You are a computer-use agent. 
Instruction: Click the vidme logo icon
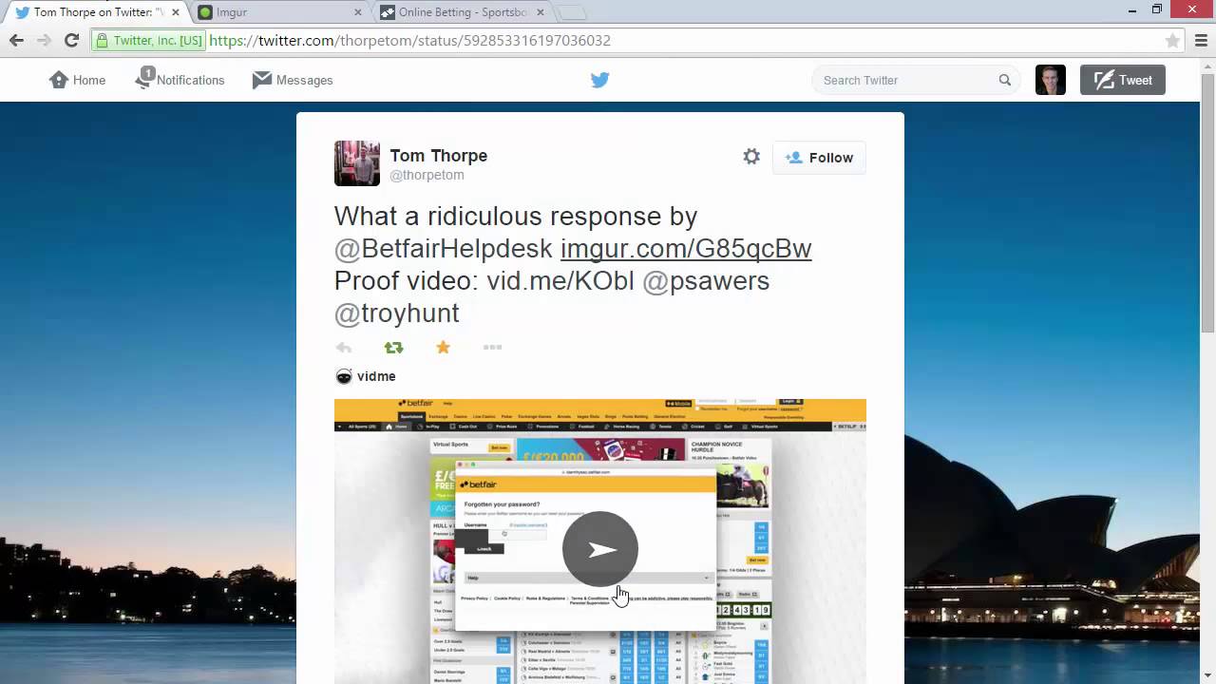click(344, 376)
